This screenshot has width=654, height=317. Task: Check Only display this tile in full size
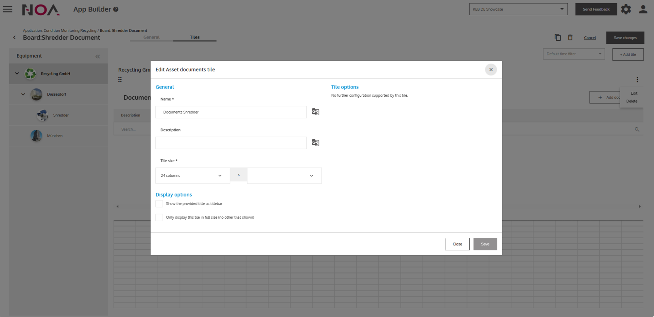159,217
